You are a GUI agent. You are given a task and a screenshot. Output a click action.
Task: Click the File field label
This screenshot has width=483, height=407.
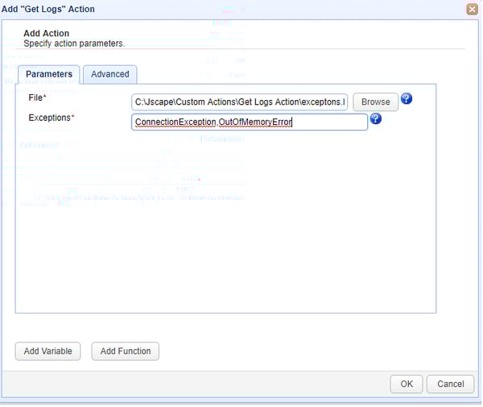click(x=37, y=98)
